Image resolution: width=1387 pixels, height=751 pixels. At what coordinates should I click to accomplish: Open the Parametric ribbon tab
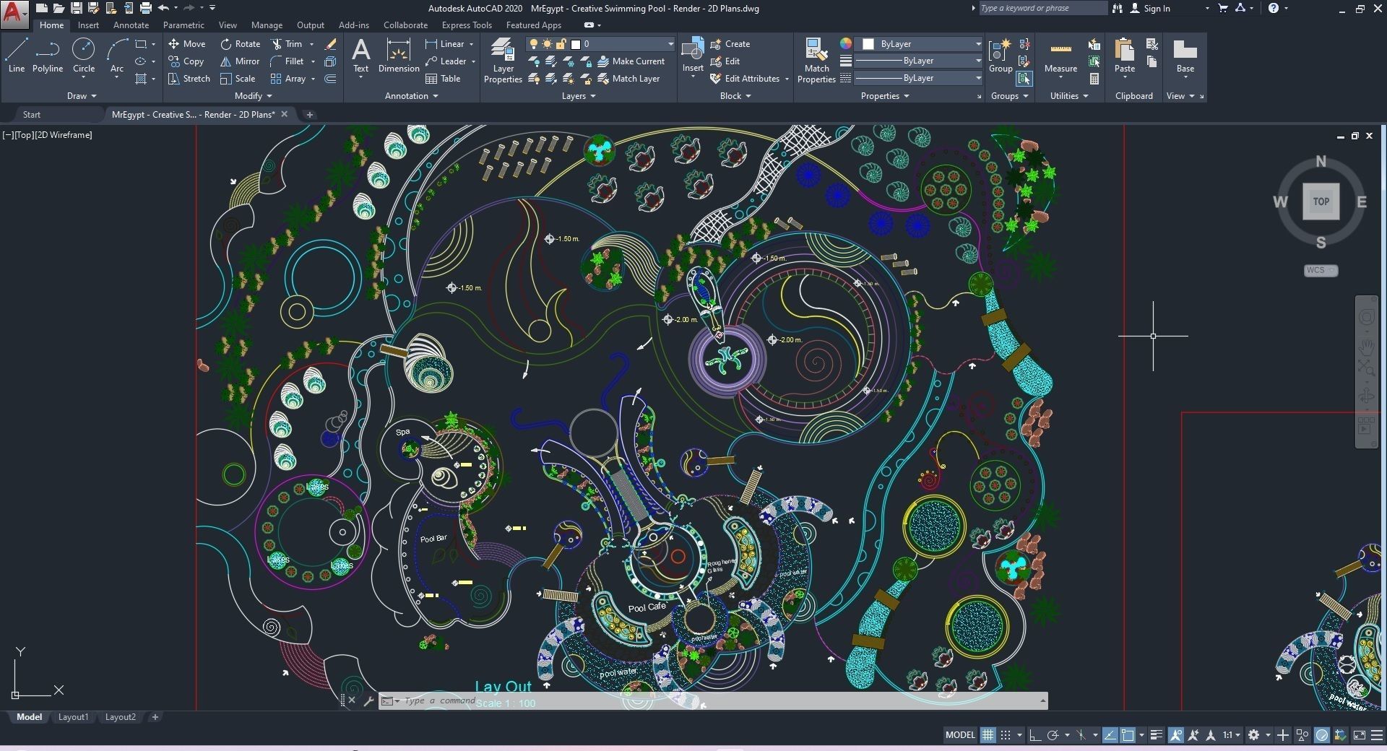tap(183, 25)
